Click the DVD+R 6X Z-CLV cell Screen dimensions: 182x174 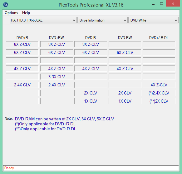(x=22, y=52)
